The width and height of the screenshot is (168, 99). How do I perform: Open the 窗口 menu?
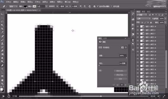coord(68,2)
